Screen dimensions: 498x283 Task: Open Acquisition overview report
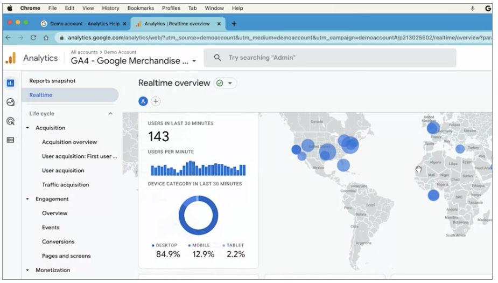(69, 142)
